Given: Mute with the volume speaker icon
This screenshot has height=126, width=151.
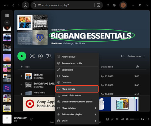Looking at the screenshot, I should tap(127, 119).
